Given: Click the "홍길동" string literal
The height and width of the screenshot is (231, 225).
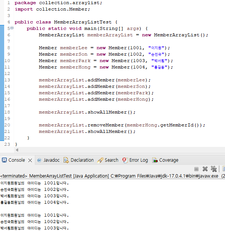Looking at the screenshot, I should pyautogui.click(x=159, y=67).
